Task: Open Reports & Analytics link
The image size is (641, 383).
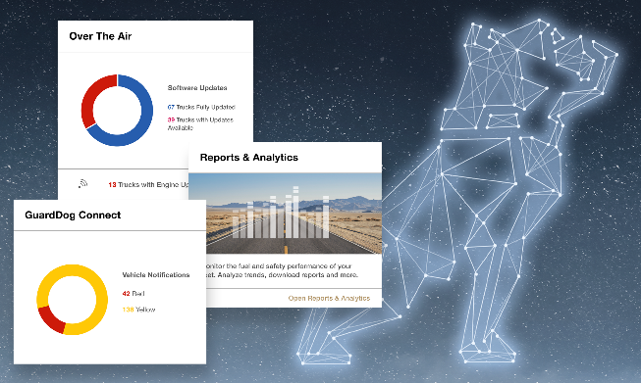Action: coord(329,298)
